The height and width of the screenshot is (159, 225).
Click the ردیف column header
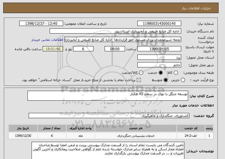(209, 128)
